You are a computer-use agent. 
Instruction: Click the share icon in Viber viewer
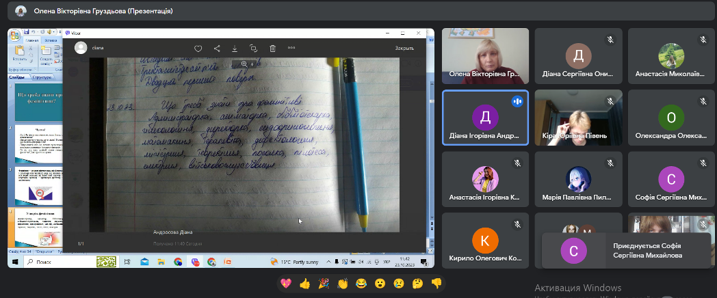click(x=217, y=49)
